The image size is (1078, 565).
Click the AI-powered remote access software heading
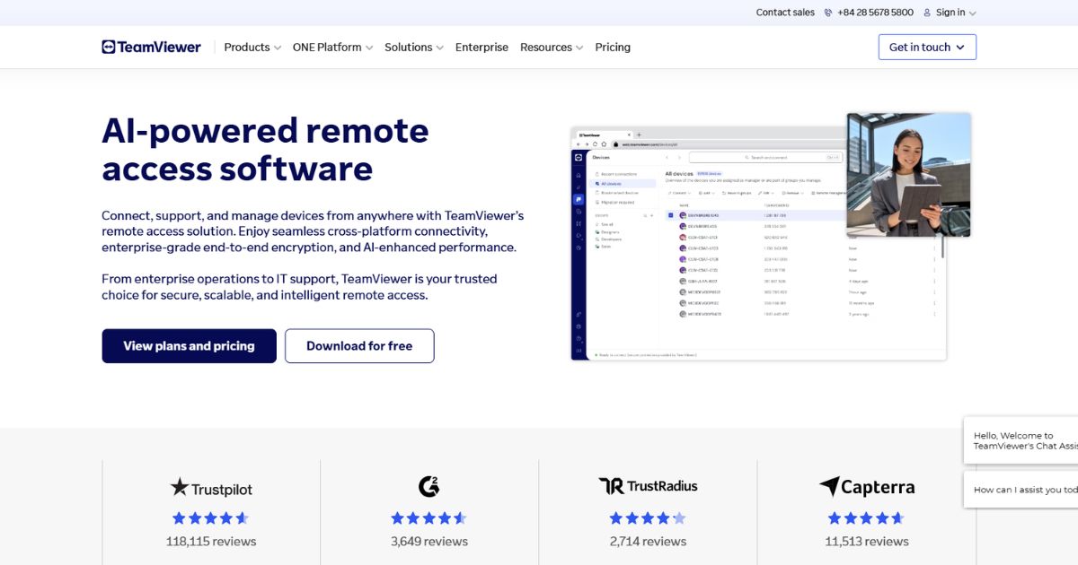point(265,150)
